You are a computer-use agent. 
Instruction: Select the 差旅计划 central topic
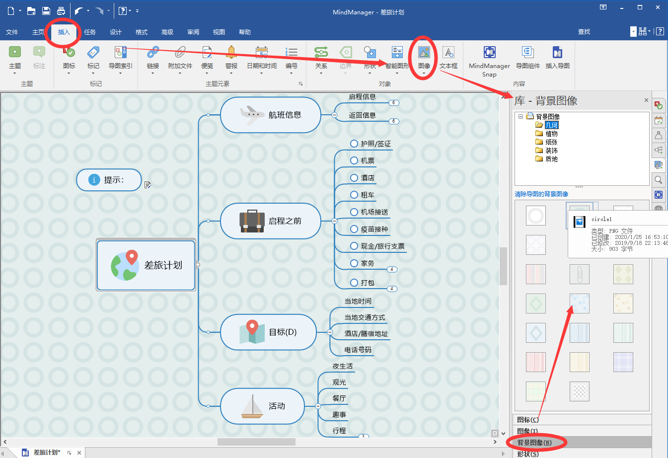(x=146, y=265)
